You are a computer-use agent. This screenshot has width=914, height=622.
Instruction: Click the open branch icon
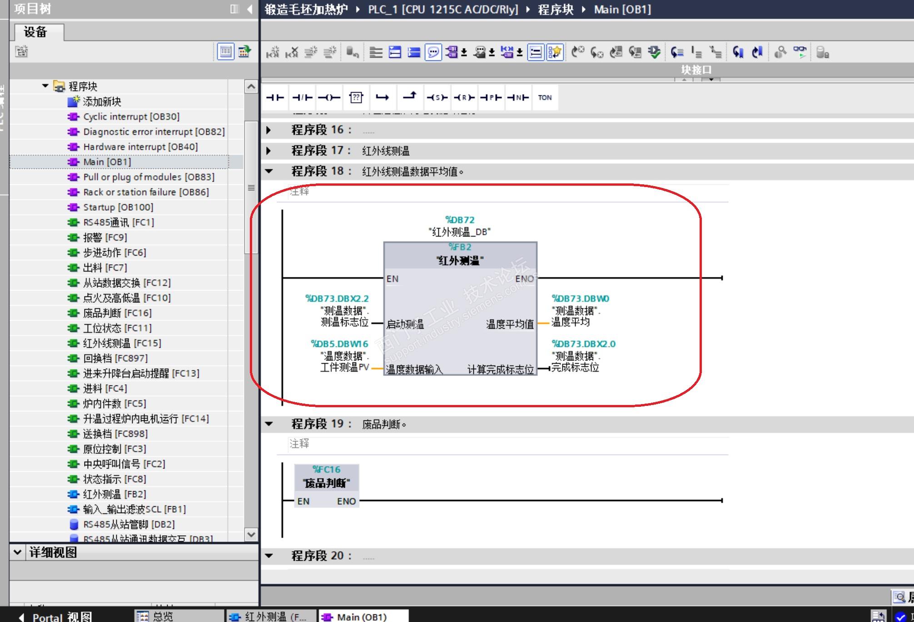(382, 98)
